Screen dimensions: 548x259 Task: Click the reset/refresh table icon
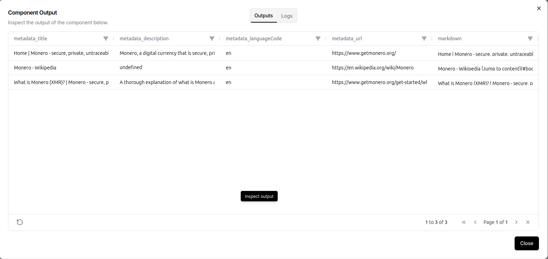tap(20, 222)
